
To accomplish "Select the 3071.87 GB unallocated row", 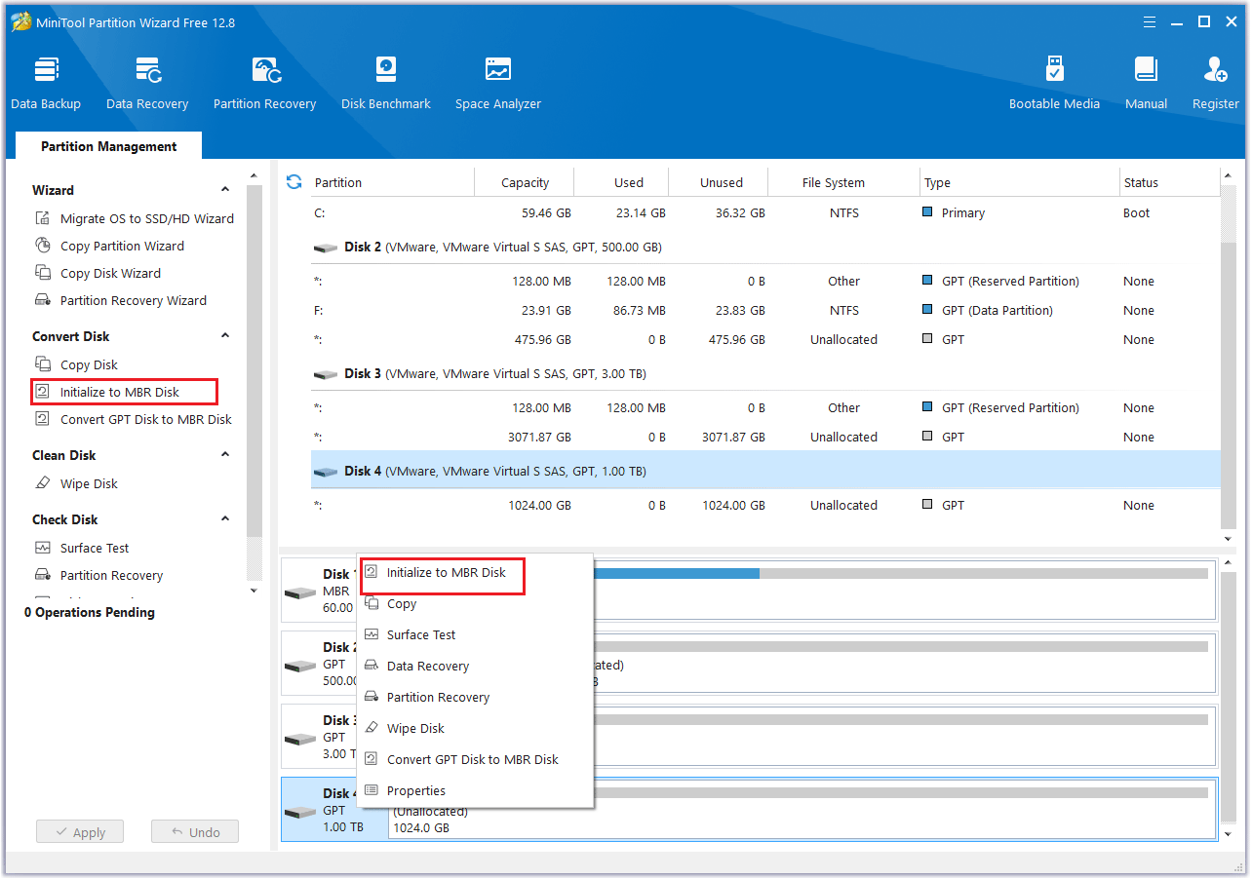I will (x=765, y=438).
